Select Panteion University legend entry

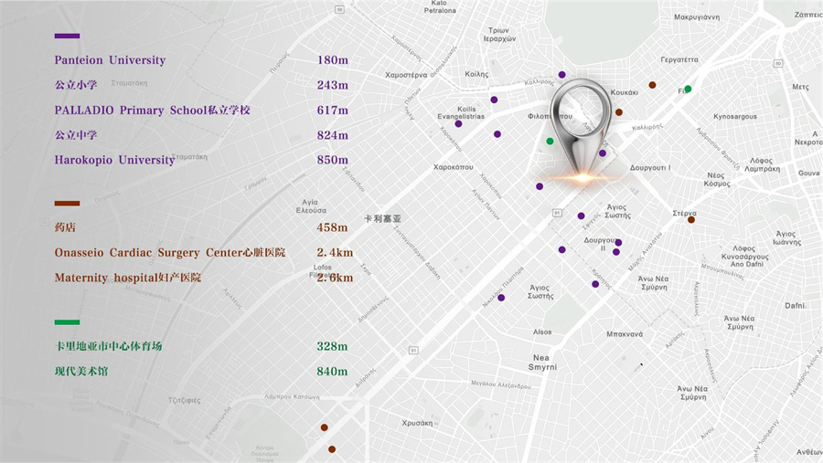pos(111,59)
